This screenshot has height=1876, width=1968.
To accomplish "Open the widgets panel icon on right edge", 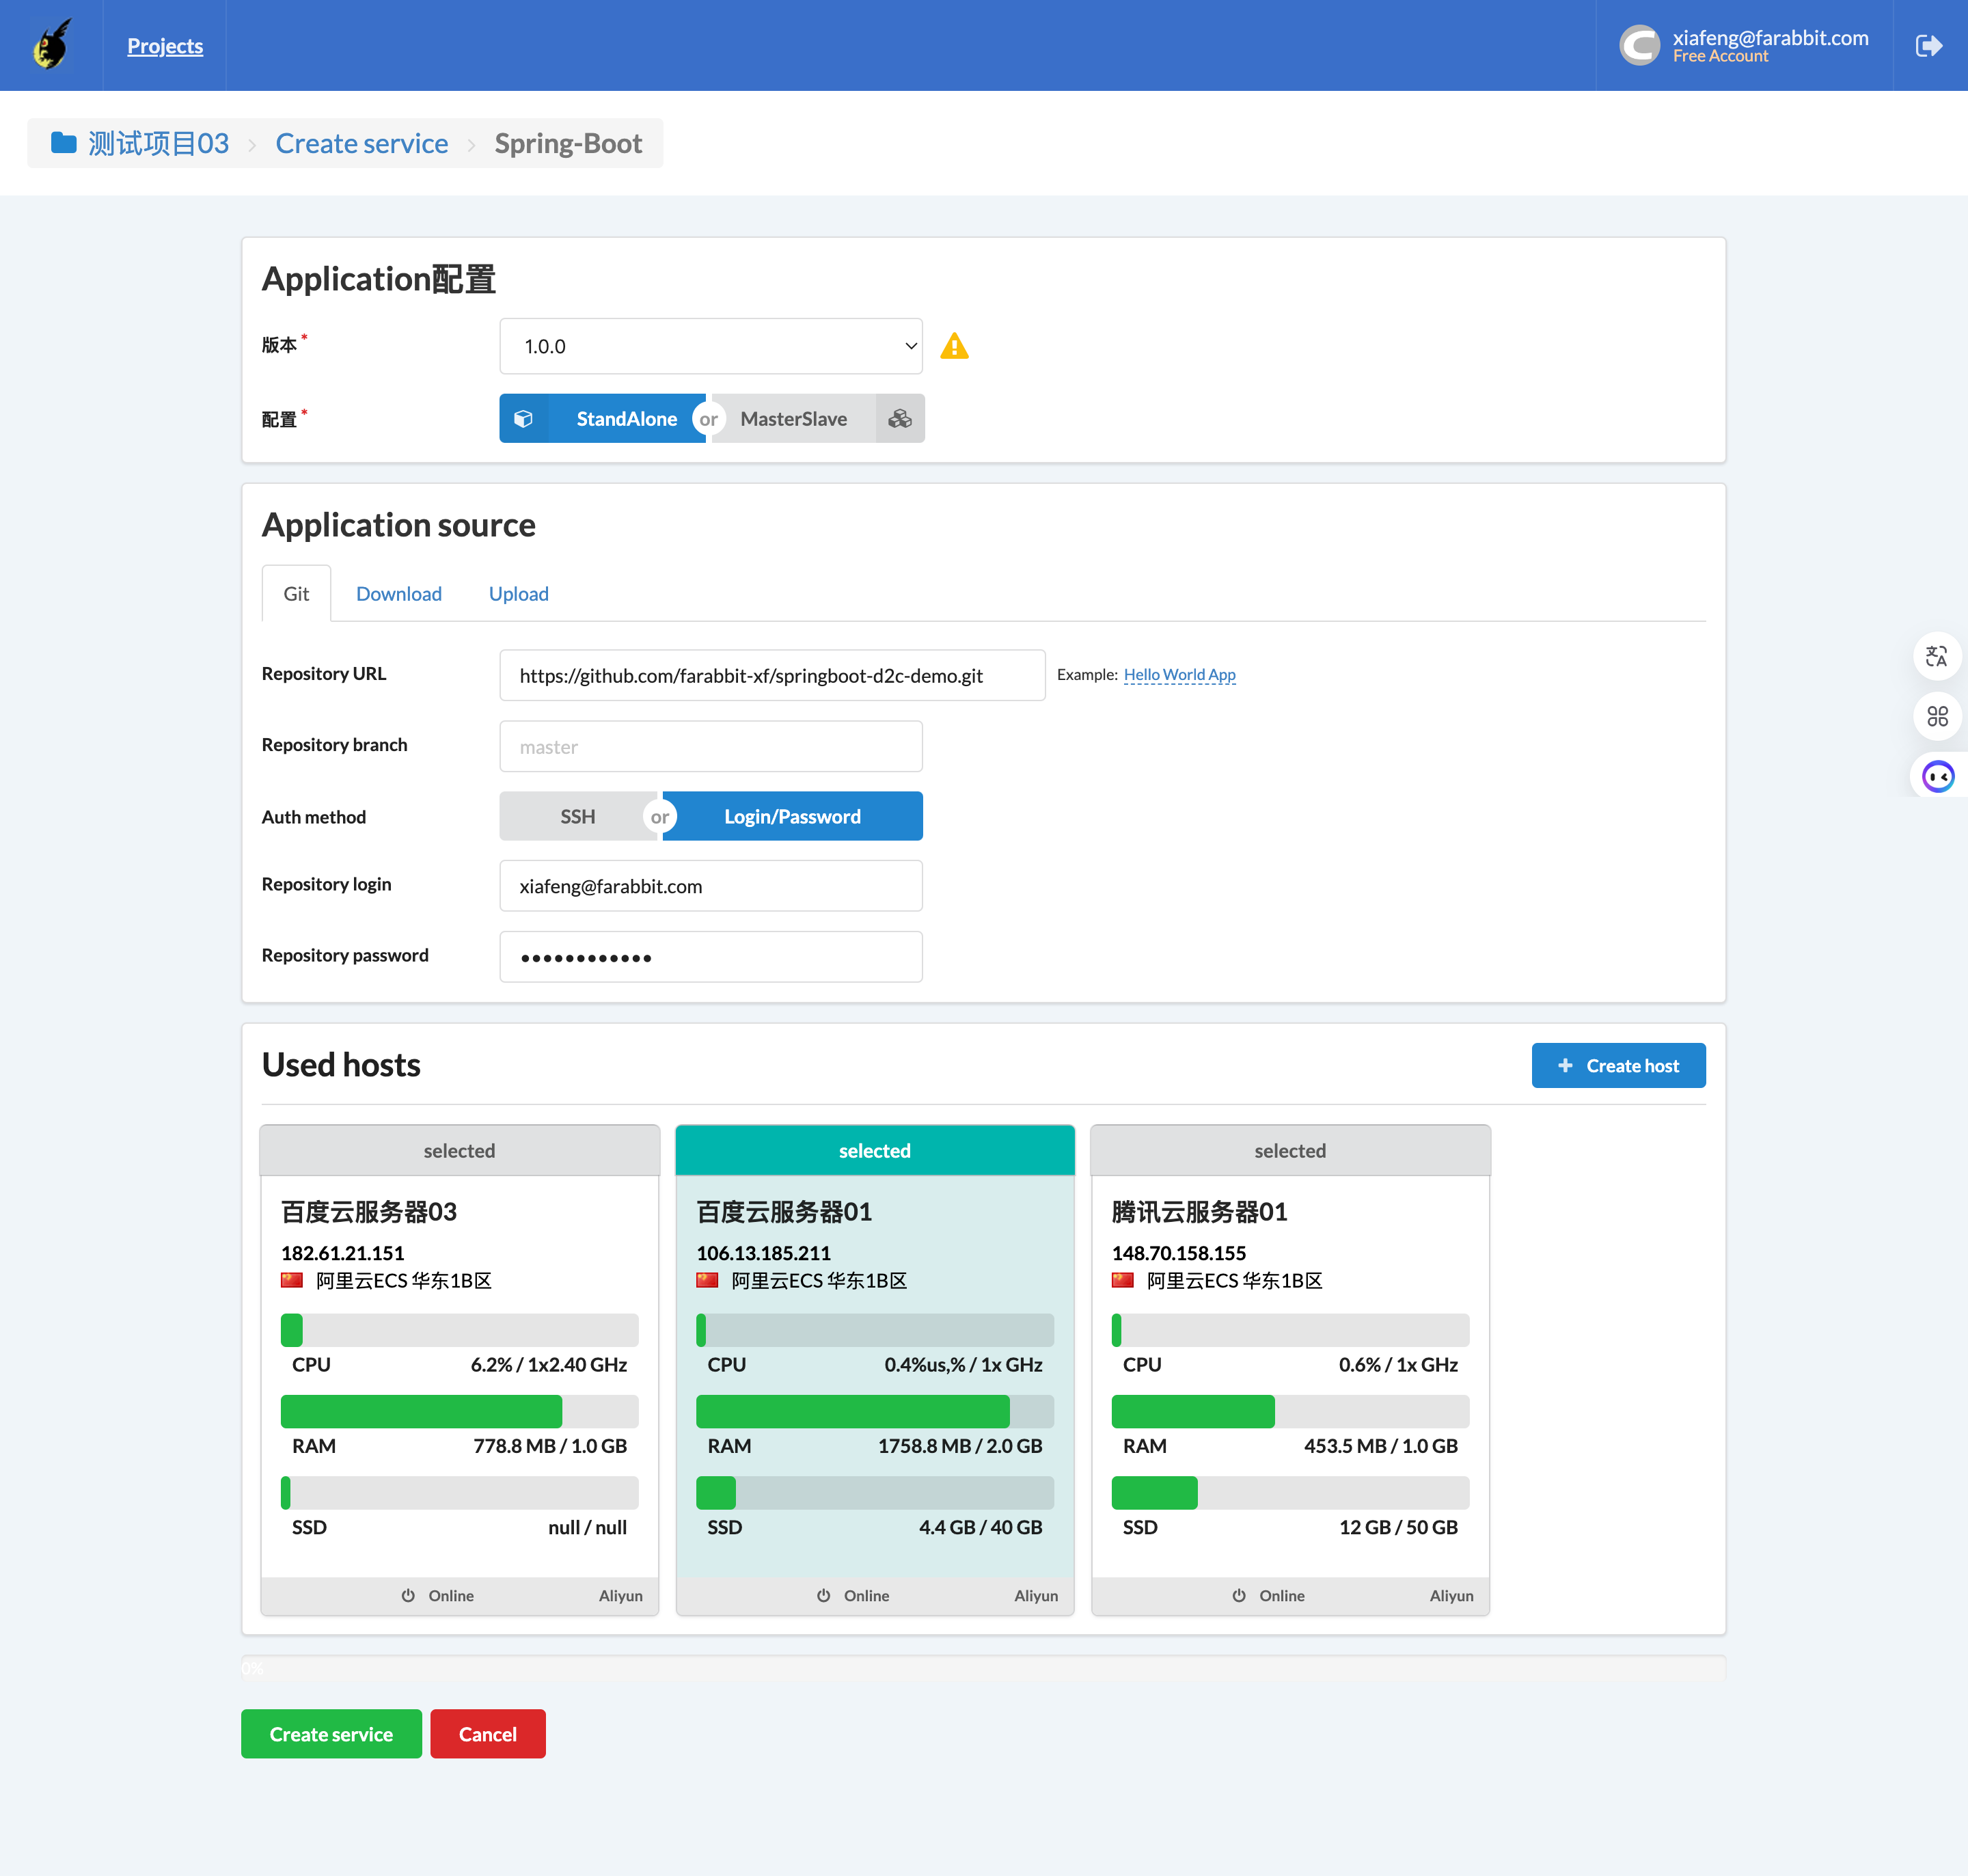I will (1937, 716).
